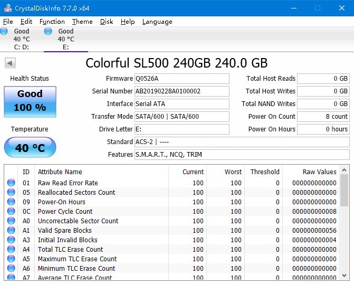This screenshot has height=285, width=354.
Task: Select the E: disk status orb
Action: 49,32
